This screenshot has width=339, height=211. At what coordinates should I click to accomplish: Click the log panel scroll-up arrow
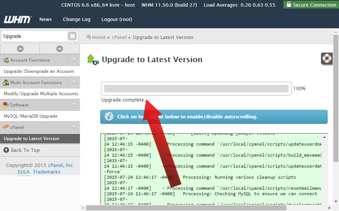click(x=325, y=137)
